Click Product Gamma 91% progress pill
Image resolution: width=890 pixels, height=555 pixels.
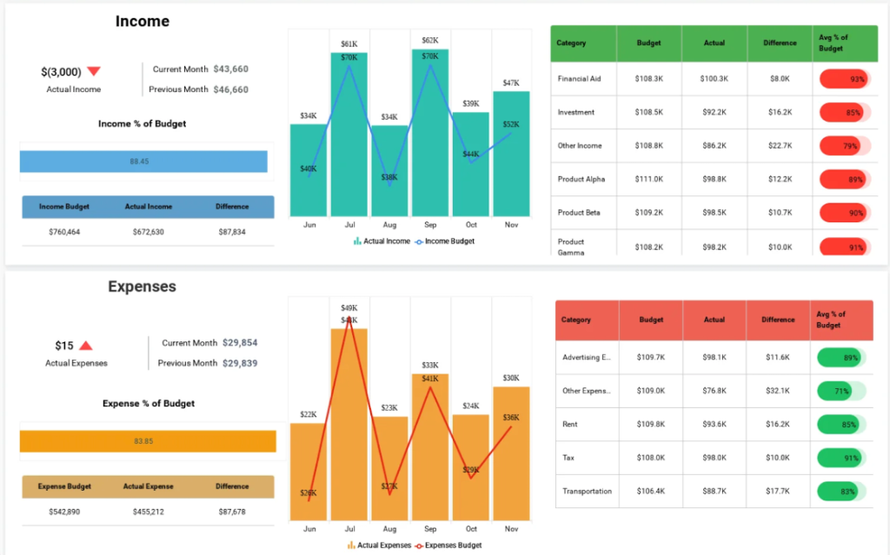pyautogui.click(x=845, y=247)
